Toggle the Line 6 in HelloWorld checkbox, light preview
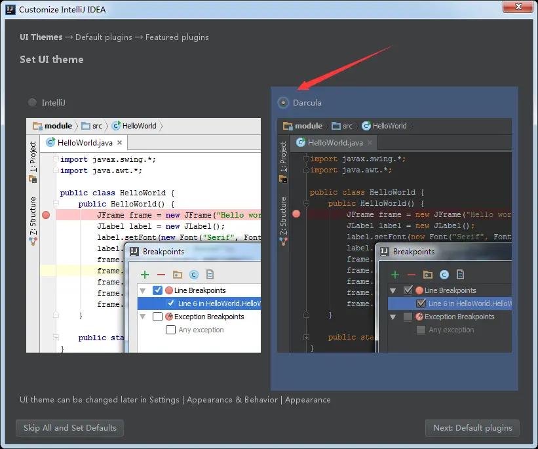This screenshot has height=449, width=538. click(x=170, y=303)
